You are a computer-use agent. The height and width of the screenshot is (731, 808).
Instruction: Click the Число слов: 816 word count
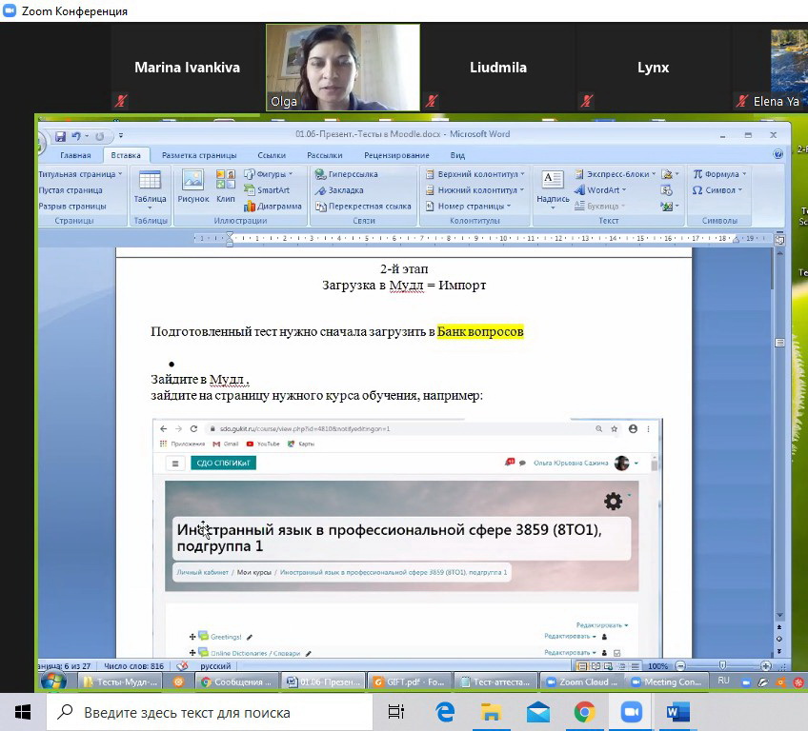pos(134,666)
